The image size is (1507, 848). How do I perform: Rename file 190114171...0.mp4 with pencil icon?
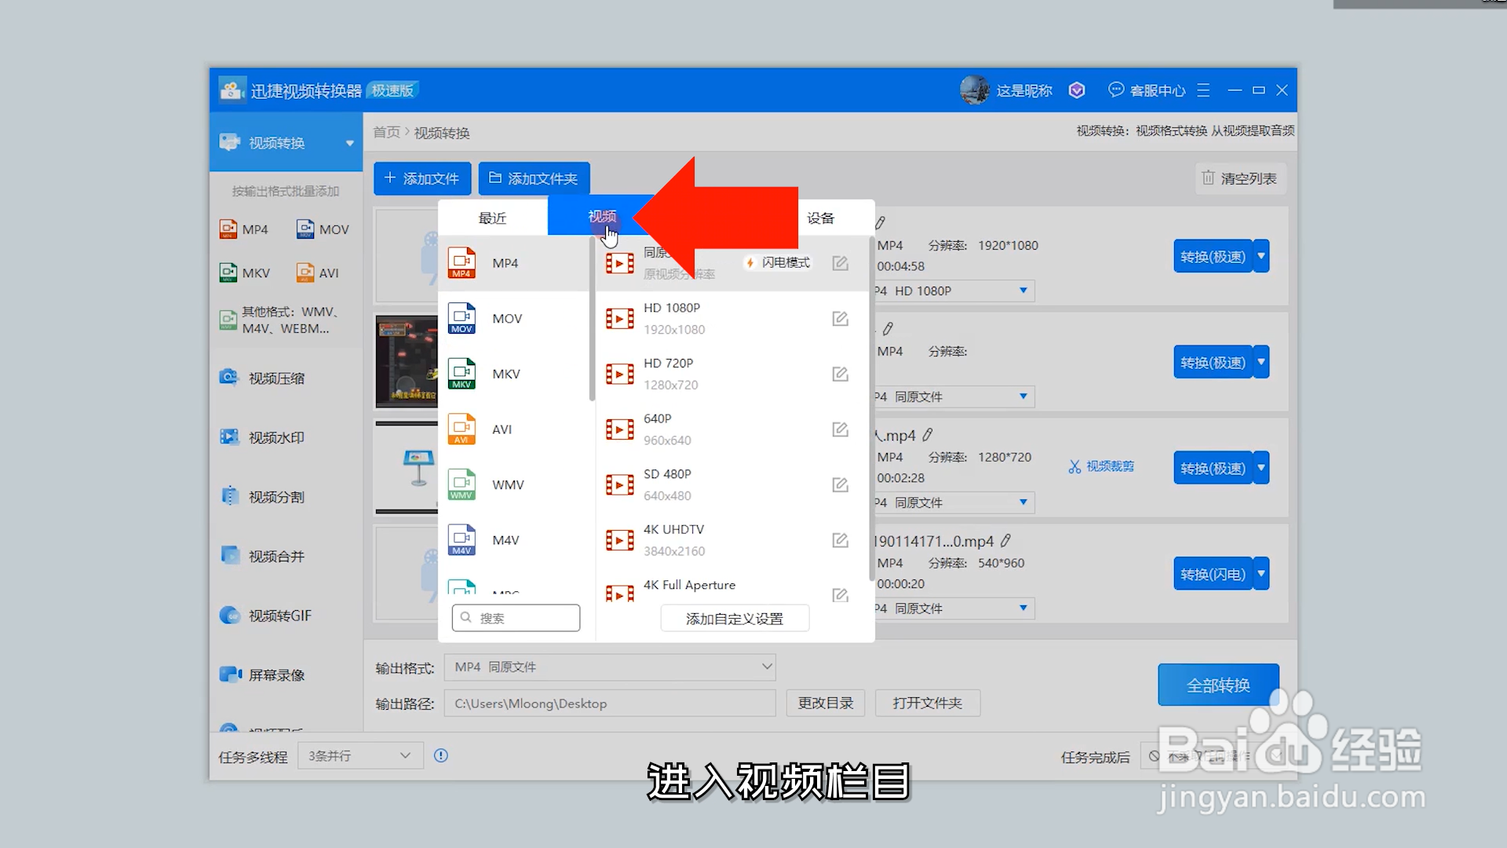[1005, 540]
